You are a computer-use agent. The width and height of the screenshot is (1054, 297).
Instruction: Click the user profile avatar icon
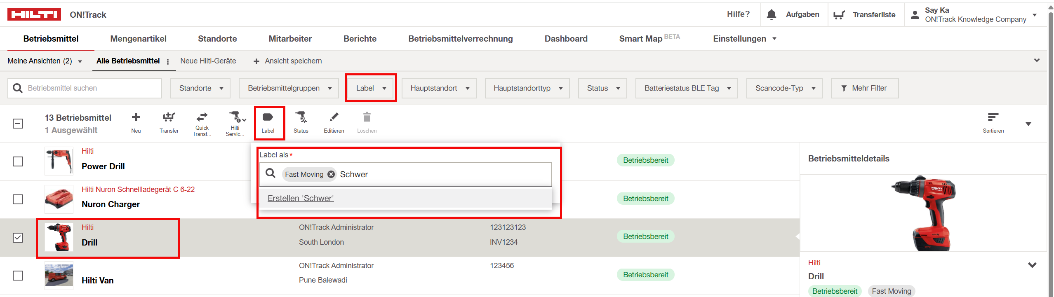pos(915,15)
